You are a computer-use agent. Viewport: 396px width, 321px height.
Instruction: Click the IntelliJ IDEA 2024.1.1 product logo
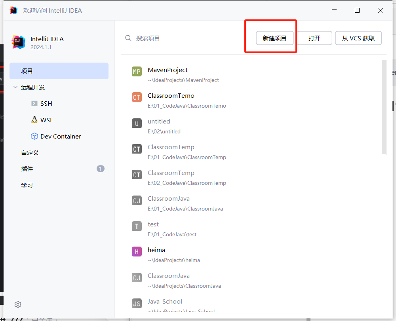click(x=19, y=42)
